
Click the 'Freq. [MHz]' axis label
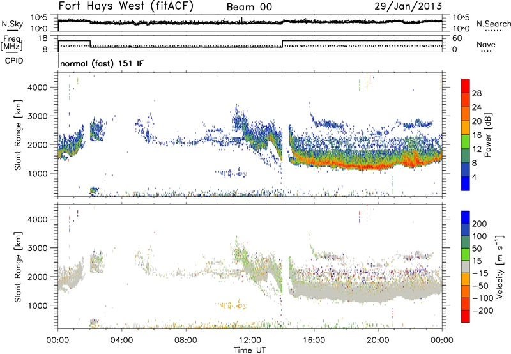click(x=12, y=43)
